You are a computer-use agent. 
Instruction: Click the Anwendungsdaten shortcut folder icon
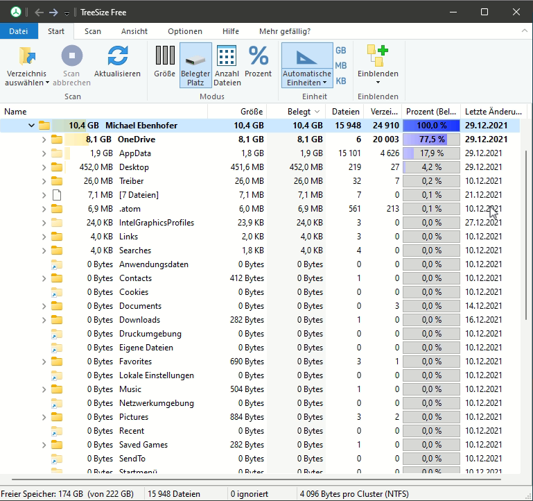click(57, 264)
